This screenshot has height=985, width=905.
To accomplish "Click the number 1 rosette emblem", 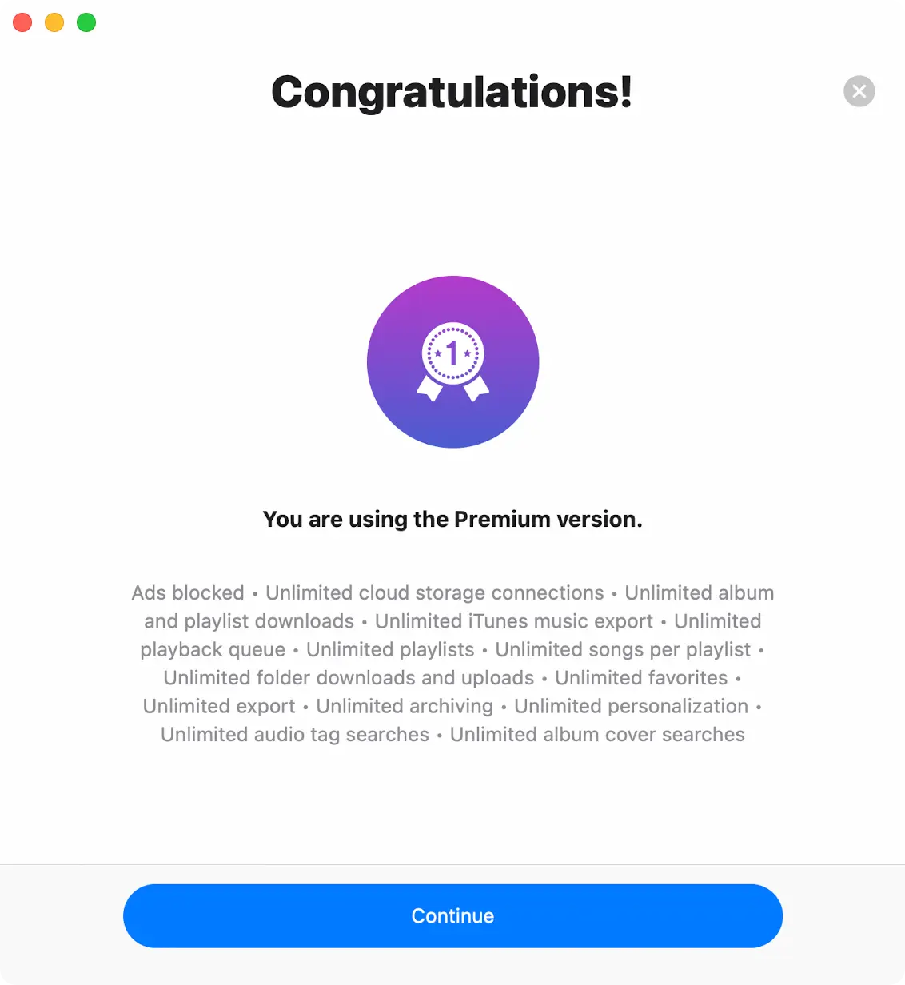I will (452, 352).
